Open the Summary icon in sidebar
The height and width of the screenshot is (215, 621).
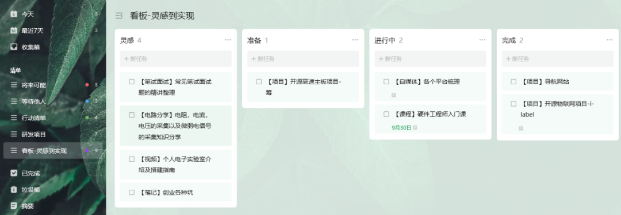tap(14, 205)
